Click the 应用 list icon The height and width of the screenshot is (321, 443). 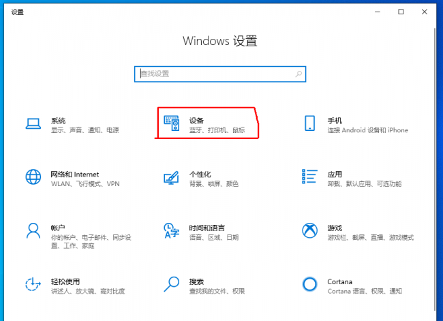click(x=309, y=177)
